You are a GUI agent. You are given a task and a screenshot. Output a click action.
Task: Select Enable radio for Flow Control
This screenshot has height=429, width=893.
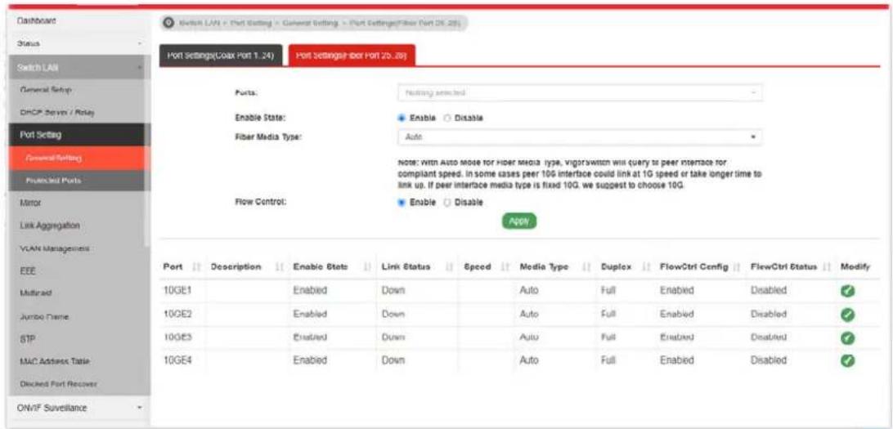pos(402,202)
